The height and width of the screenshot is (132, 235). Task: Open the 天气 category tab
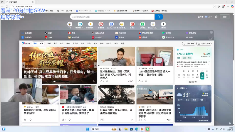click(x=95, y=43)
